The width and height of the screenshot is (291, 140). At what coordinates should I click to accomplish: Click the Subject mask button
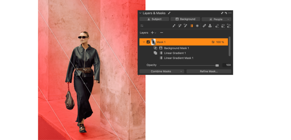coord(154,19)
